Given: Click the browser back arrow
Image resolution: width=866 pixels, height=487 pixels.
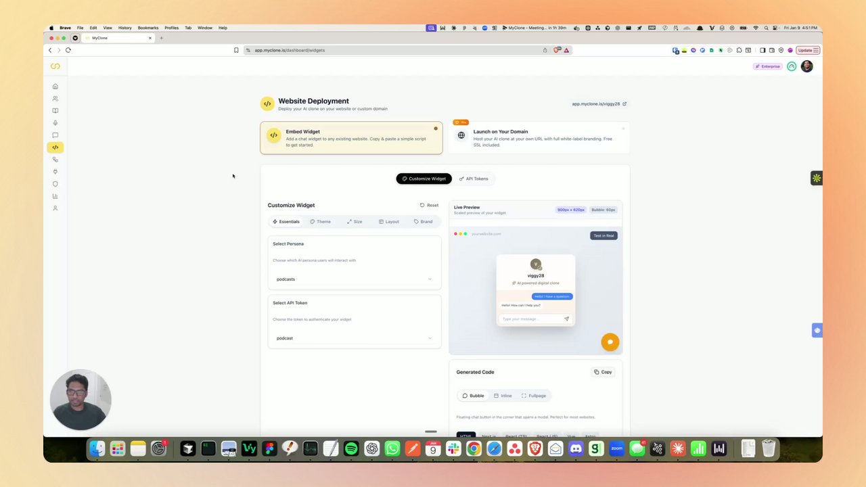Looking at the screenshot, I should pyautogui.click(x=49, y=50).
